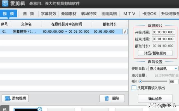Click the 添加视频 button

(x=15, y=98)
